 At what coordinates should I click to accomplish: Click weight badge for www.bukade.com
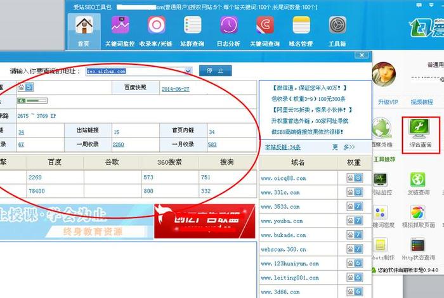(355, 235)
